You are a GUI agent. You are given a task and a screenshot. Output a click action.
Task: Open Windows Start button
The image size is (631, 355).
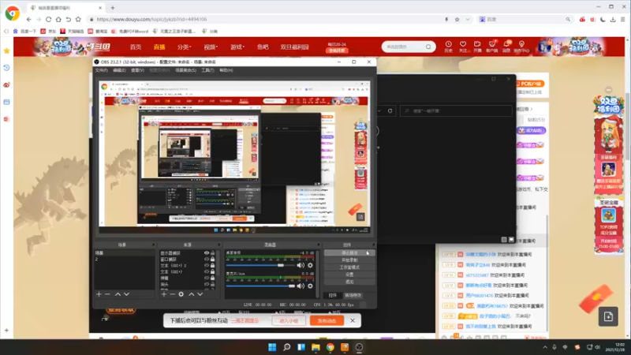coord(272,347)
